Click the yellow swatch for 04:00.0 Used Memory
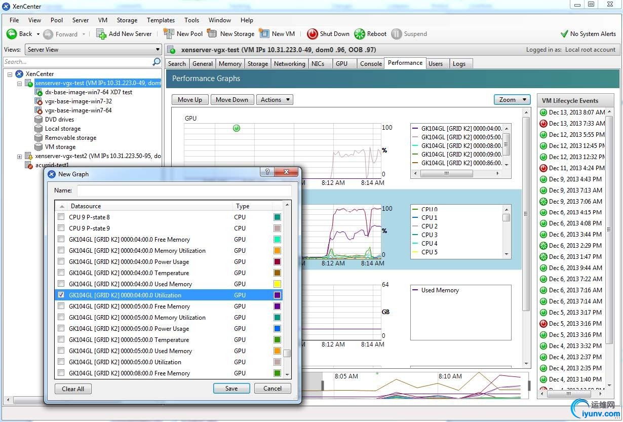The width and height of the screenshot is (623, 422). (x=277, y=284)
